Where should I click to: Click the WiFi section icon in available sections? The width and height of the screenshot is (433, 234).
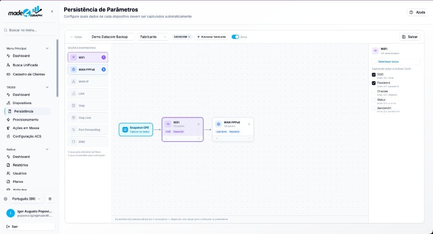pyautogui.click(x=74, y=58)
